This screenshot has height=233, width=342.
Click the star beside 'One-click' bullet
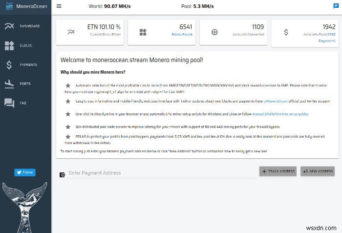68,114
